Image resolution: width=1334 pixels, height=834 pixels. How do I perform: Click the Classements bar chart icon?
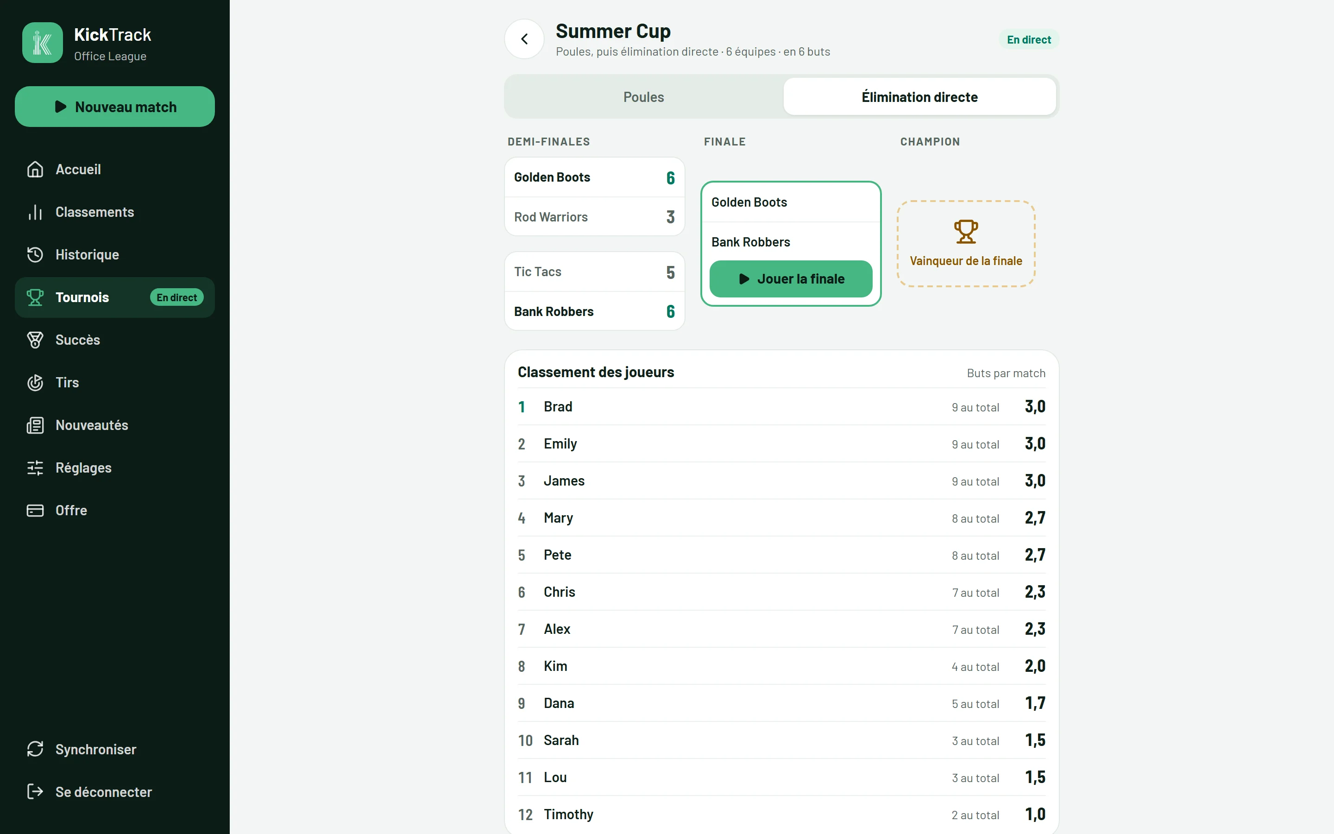point(35,212)
